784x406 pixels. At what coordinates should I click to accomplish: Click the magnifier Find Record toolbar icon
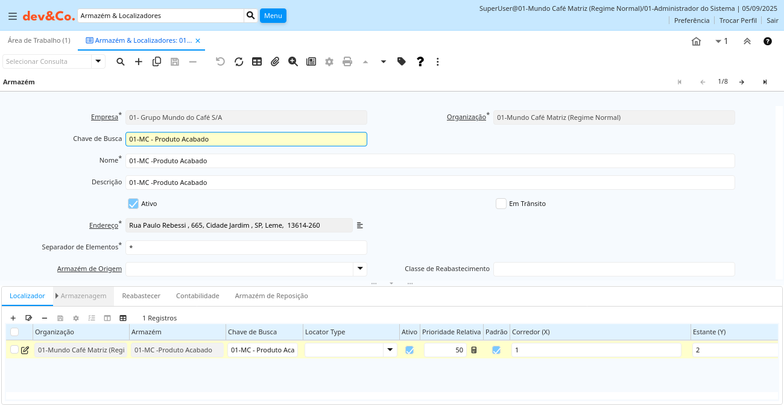point(121,61)
